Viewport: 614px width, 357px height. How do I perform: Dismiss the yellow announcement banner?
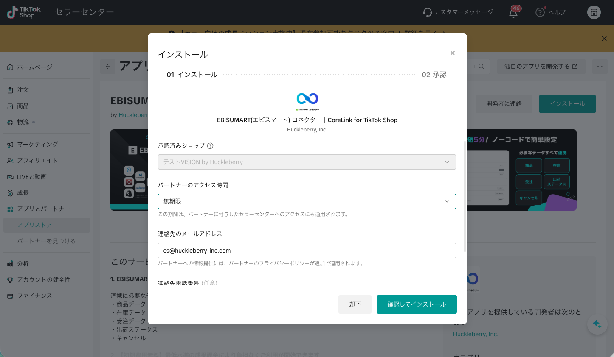click(x=604, y=39)
